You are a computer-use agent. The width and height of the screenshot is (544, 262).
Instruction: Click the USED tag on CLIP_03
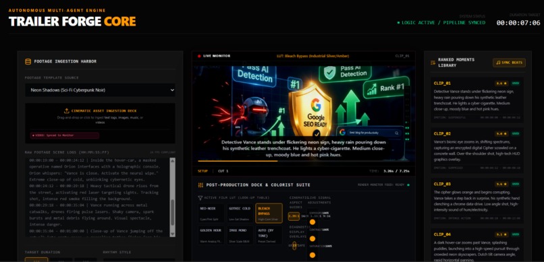515,184
